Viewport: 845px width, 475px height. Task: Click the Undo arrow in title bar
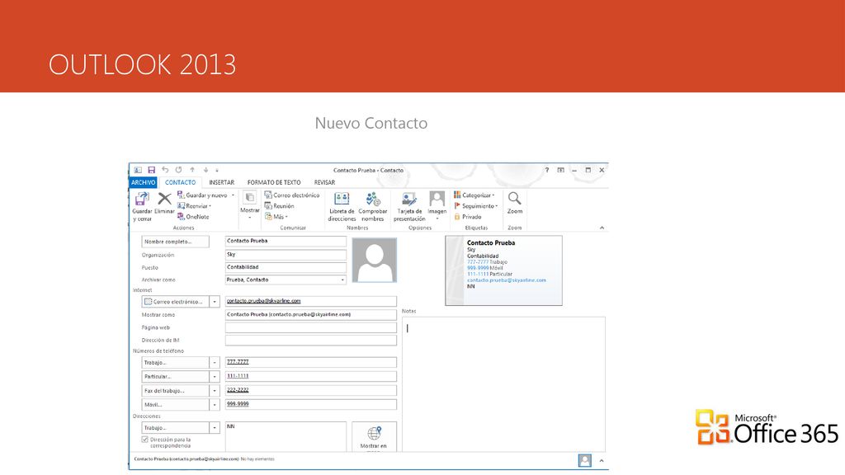[165, 170]
